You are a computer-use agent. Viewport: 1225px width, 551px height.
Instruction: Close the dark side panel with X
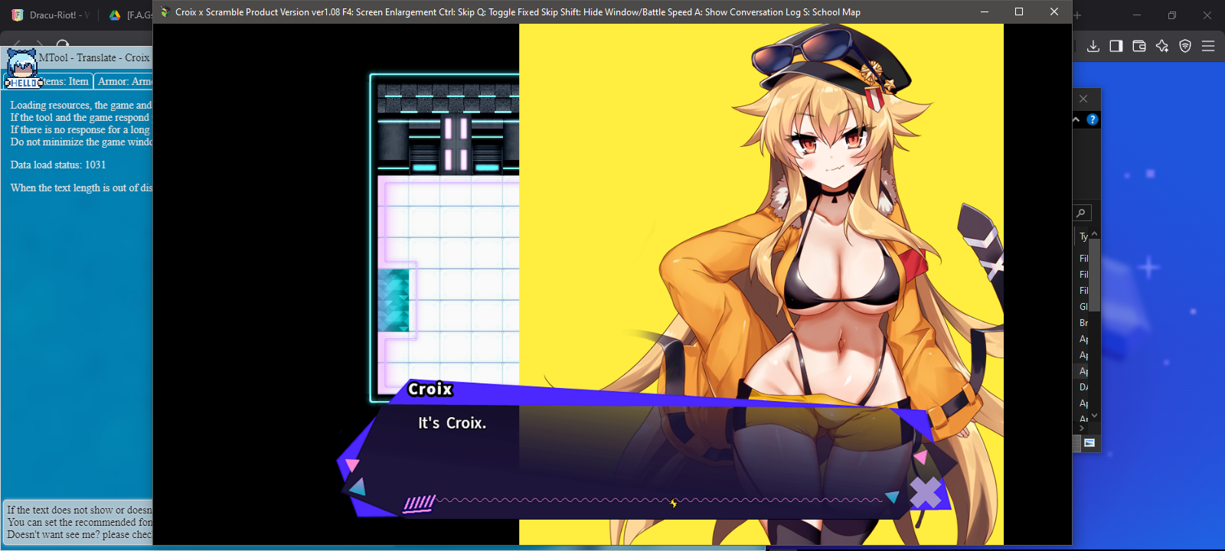coord(1083,99)
